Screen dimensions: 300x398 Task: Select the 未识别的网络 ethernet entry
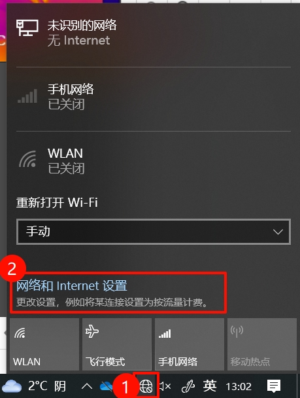(x=154, y=33)
